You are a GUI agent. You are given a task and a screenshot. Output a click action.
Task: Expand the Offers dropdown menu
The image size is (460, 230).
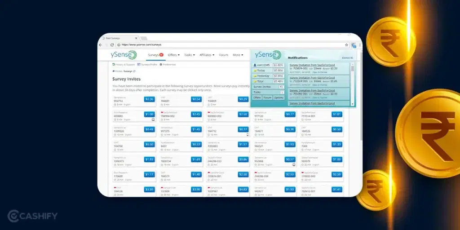pyautogui.click(x=174, y=55)
